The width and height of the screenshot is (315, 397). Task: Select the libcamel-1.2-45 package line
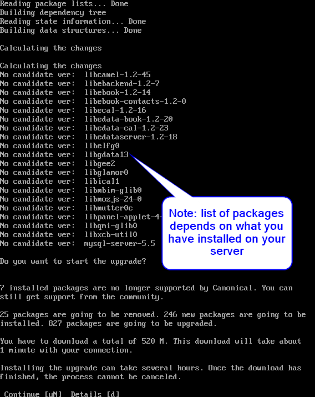75,75
